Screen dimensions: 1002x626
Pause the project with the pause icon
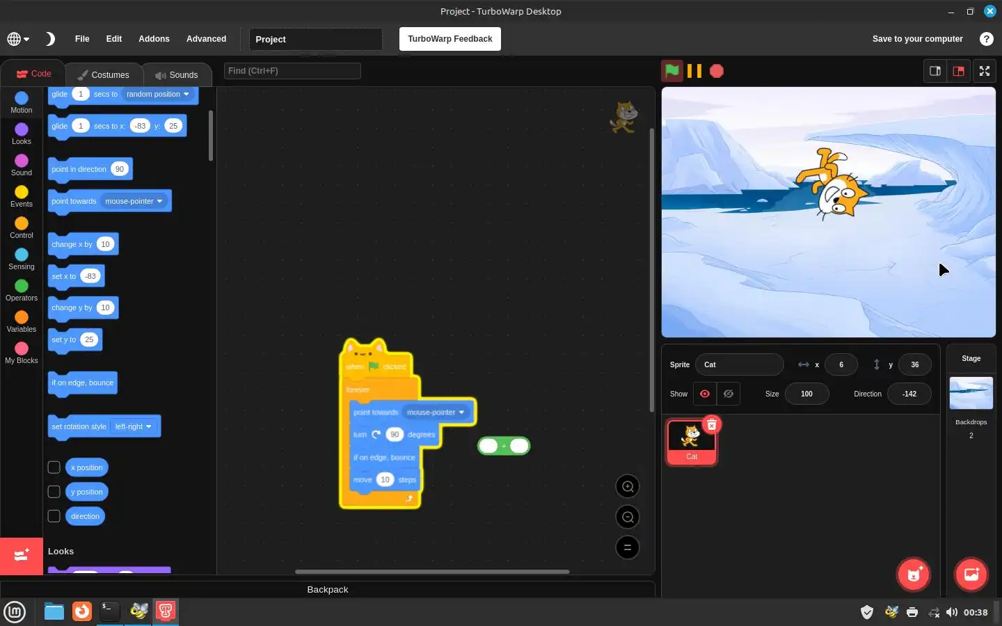[694, 71]
